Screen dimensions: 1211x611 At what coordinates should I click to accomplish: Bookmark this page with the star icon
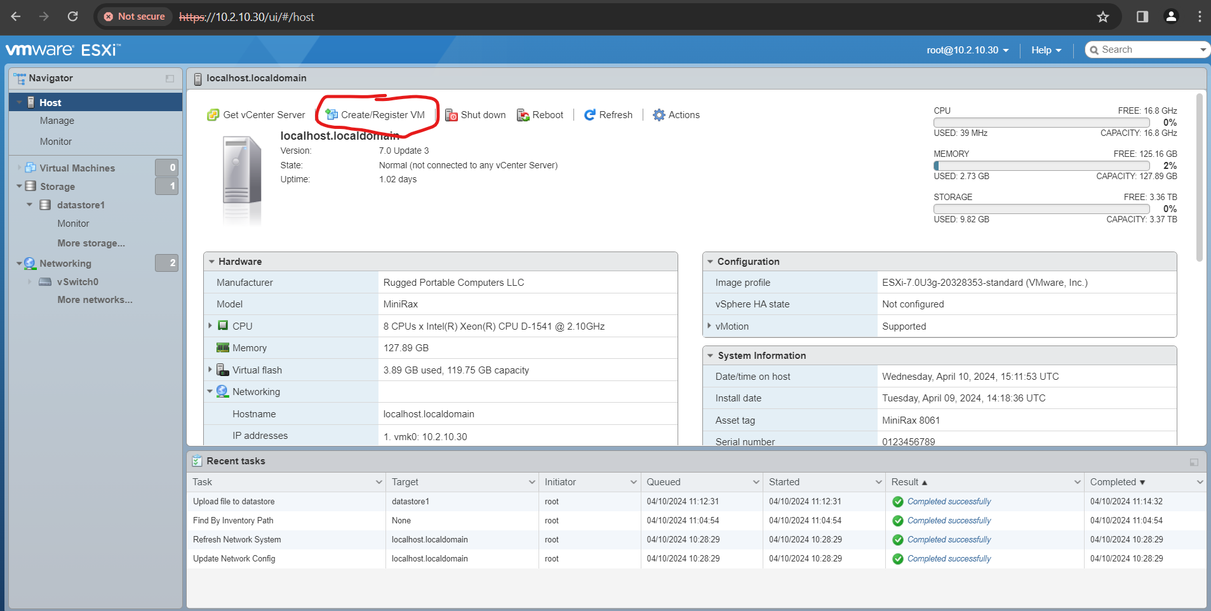(1103, 17)
